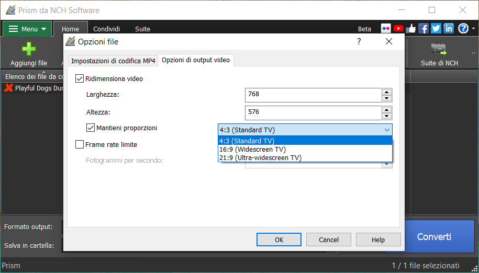479x273 pixels.
Task: Enable the Frame rate limite checkbox
Action: tap(80, 144)
